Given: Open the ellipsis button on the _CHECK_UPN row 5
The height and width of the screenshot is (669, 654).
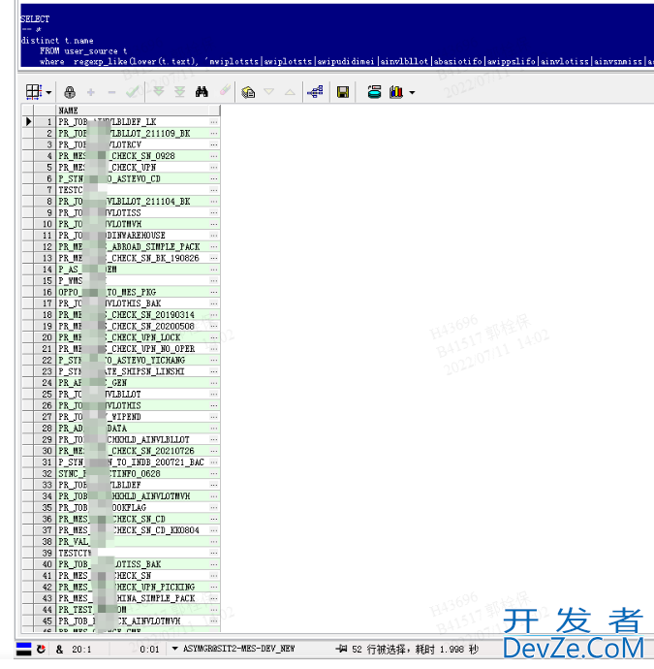Looking at the screenshot, I should (214, 167).
